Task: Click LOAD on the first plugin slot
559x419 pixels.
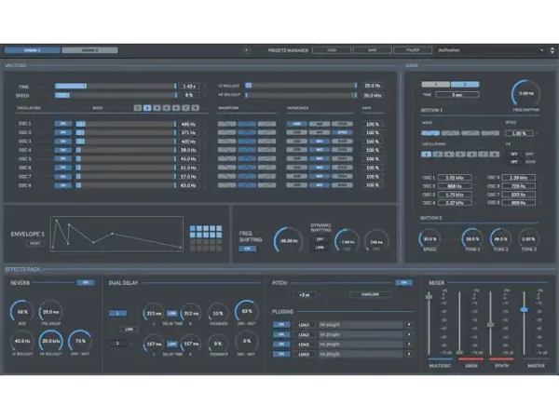Action: coord(304,325)
